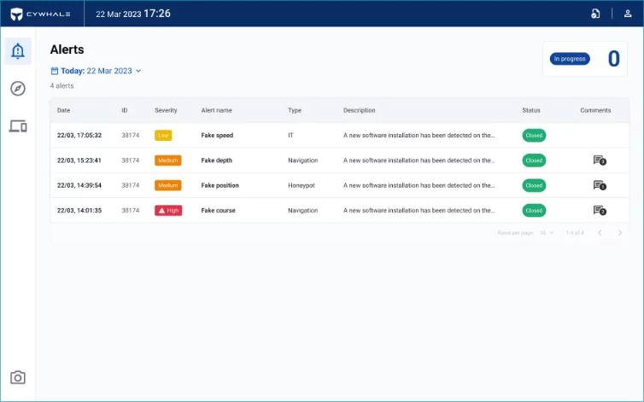The image size is (644, 402).
Task: Open the user profile icon in header
Action: tap(628, 14)
